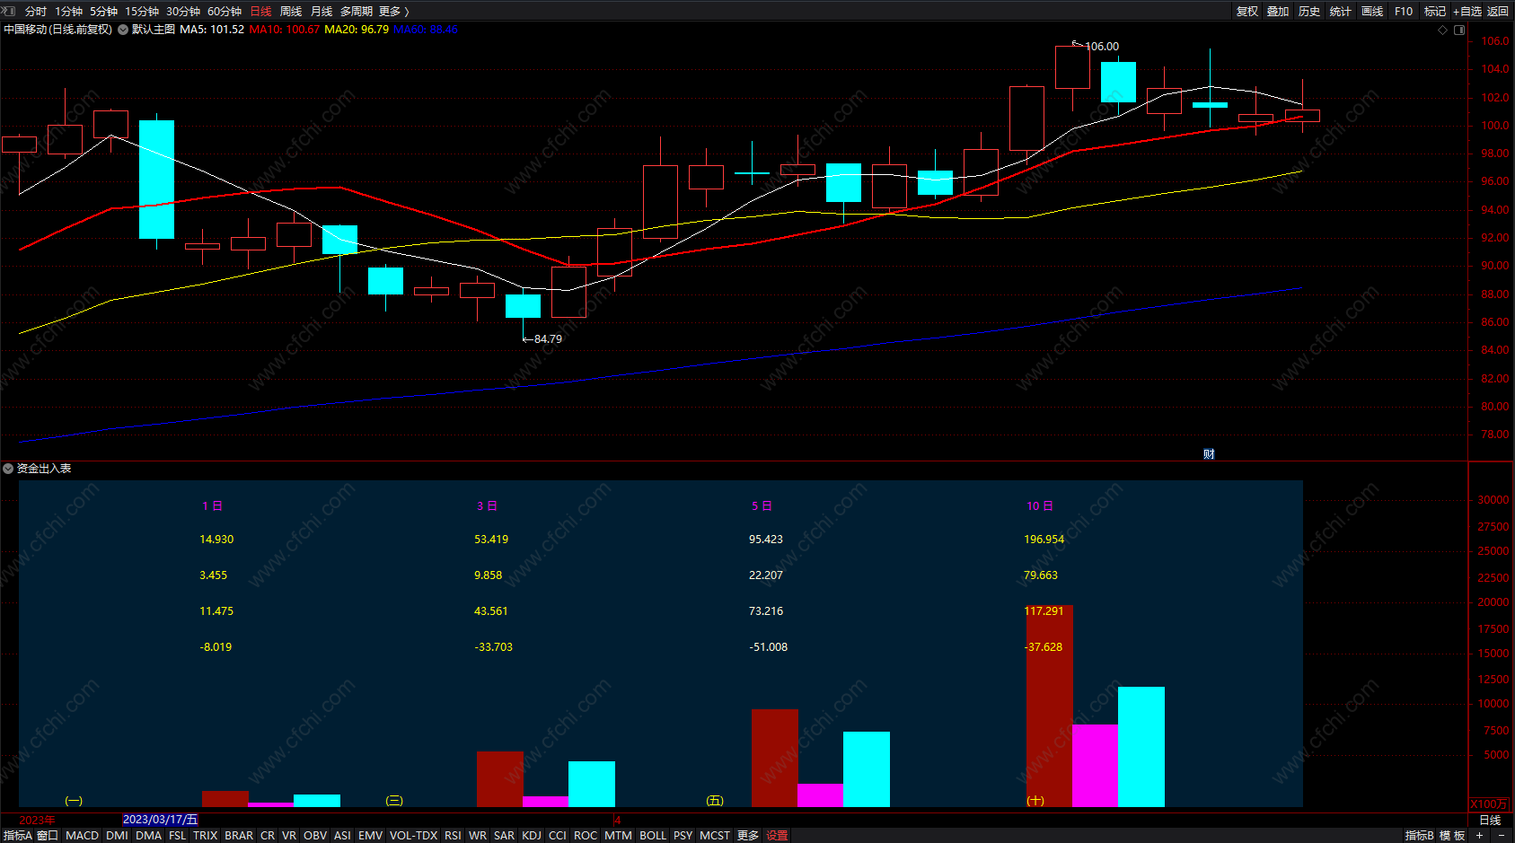This screenshot has height=843, width=1515.
Task: Click the 财 marker on the chart
Action: [x=1209, y=453]
